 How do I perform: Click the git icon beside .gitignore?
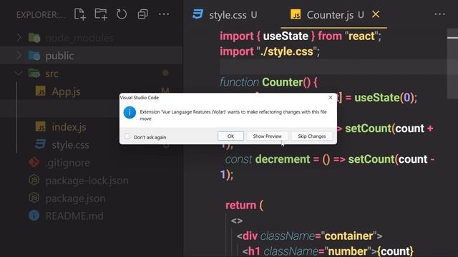34,162
